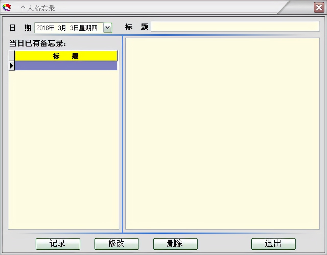Select the highlighted purple row in memo list

pos(66,66)
